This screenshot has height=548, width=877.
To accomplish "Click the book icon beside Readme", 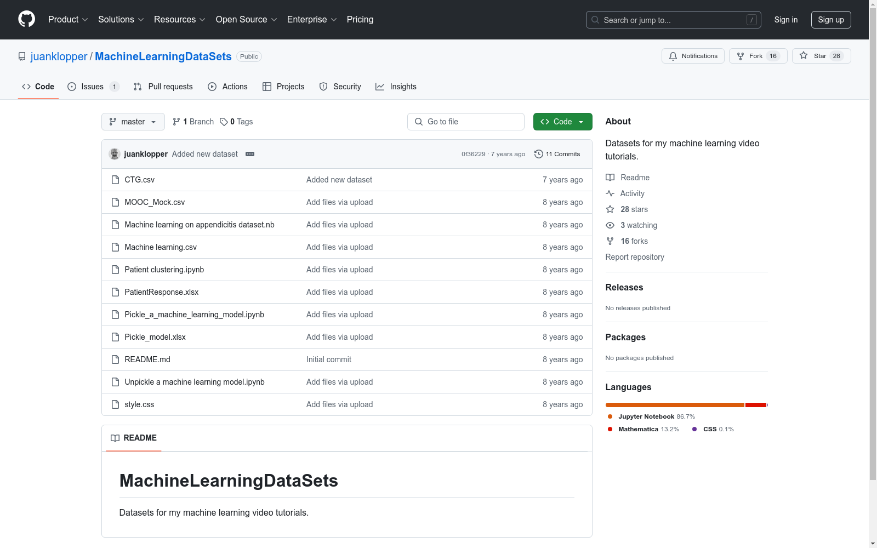I will (x=610, y=178).
